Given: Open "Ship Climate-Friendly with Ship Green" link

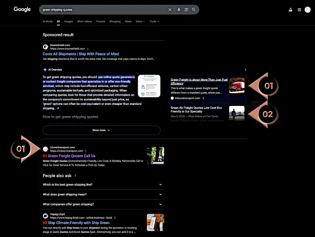Looking at the screenshot, I should tap(78, 223).
